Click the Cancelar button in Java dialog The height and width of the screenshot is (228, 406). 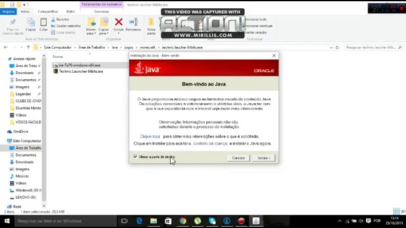[239, 158]
